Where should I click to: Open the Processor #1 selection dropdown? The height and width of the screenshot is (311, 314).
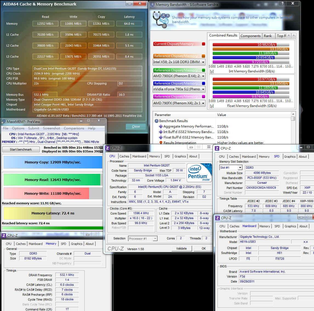coord(155,238)
